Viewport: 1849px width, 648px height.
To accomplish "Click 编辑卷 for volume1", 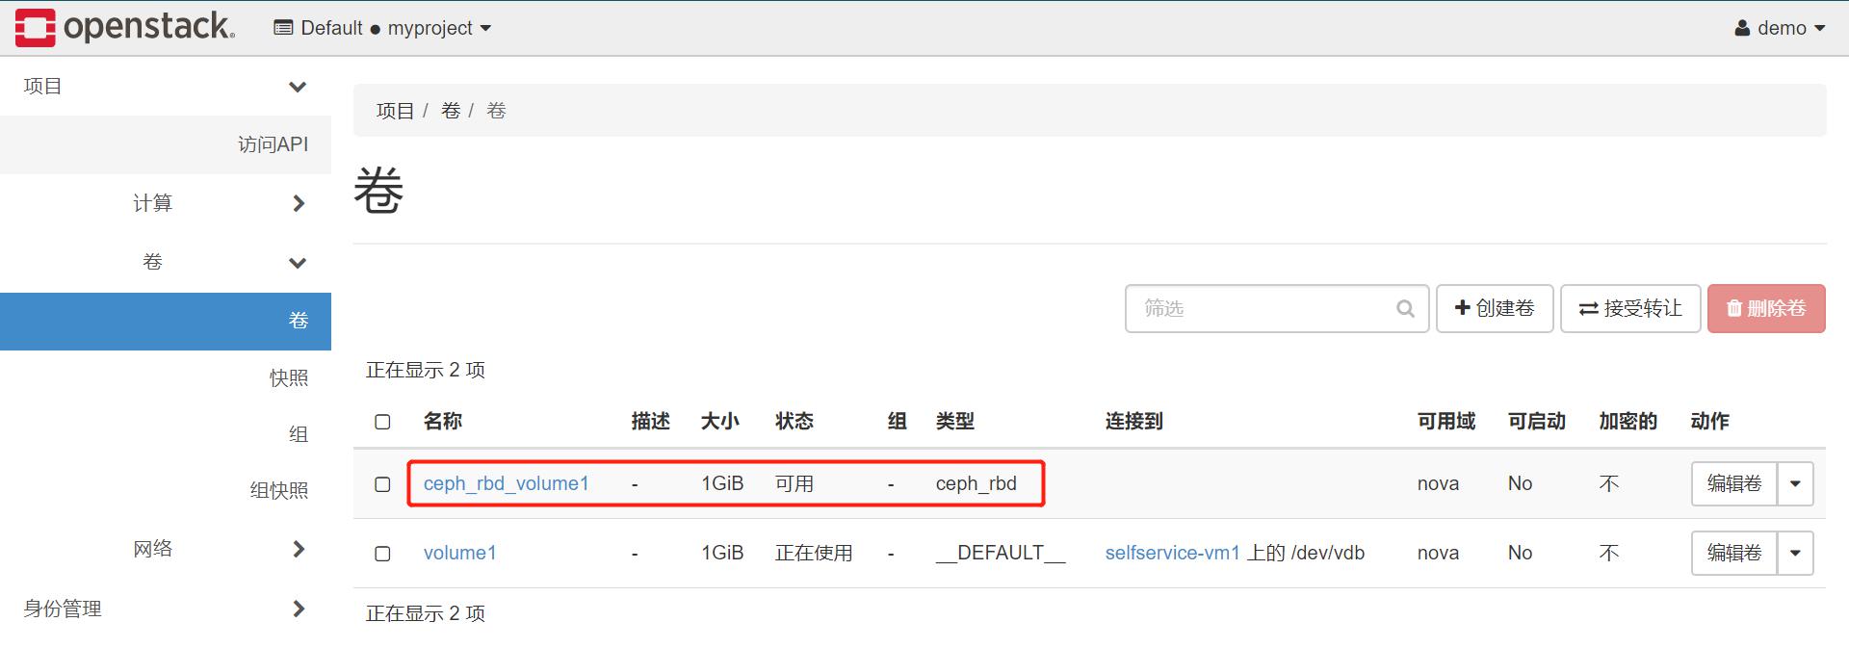I will [x=1734, y=553].
